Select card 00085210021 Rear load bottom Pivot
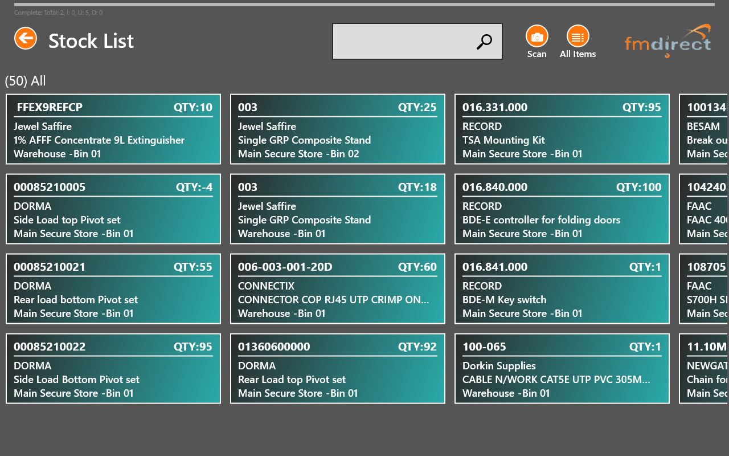This screenshot has width=729, height=456. point(113,289)
